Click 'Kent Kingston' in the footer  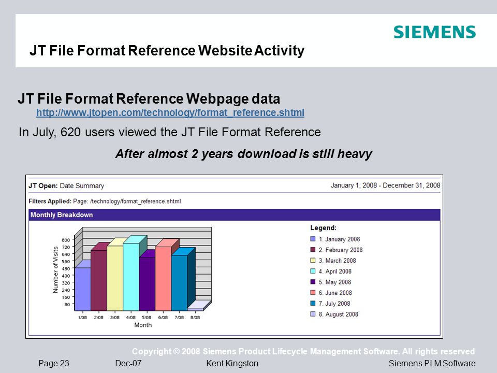(x=232, y=364)
